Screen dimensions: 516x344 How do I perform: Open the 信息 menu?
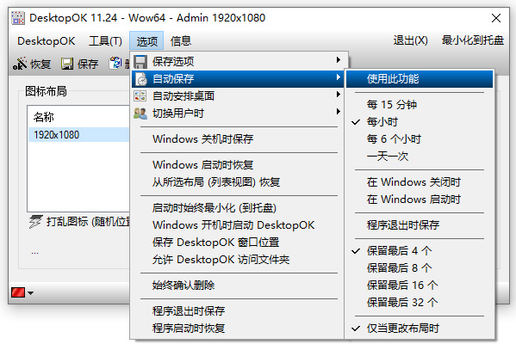point(181,41)
